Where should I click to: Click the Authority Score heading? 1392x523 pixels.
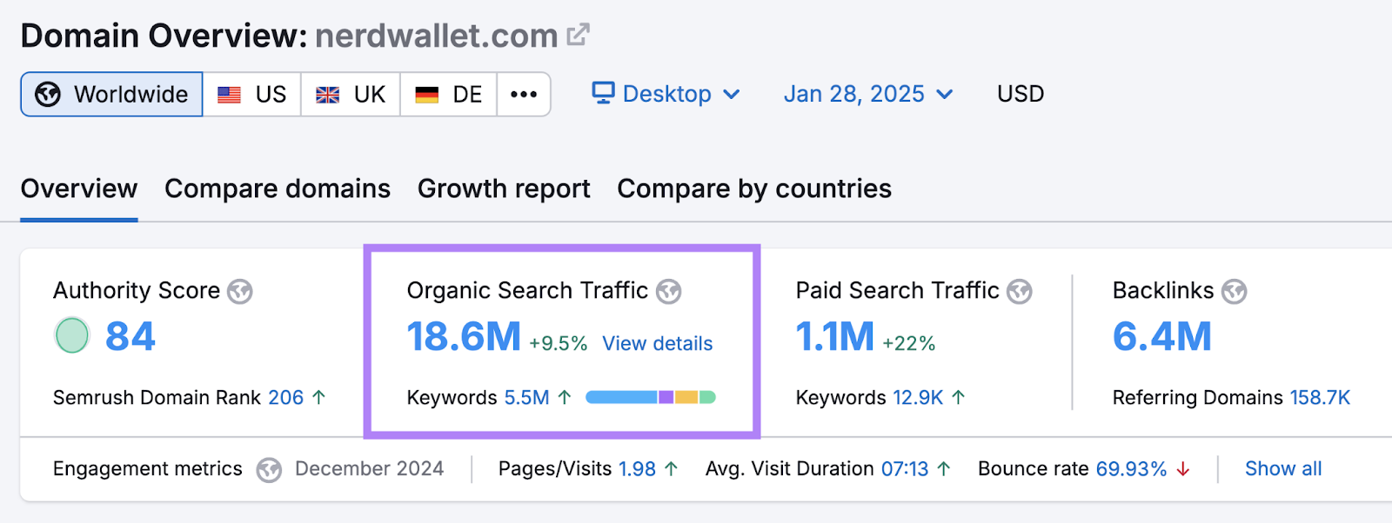click(x=137, y=290)
